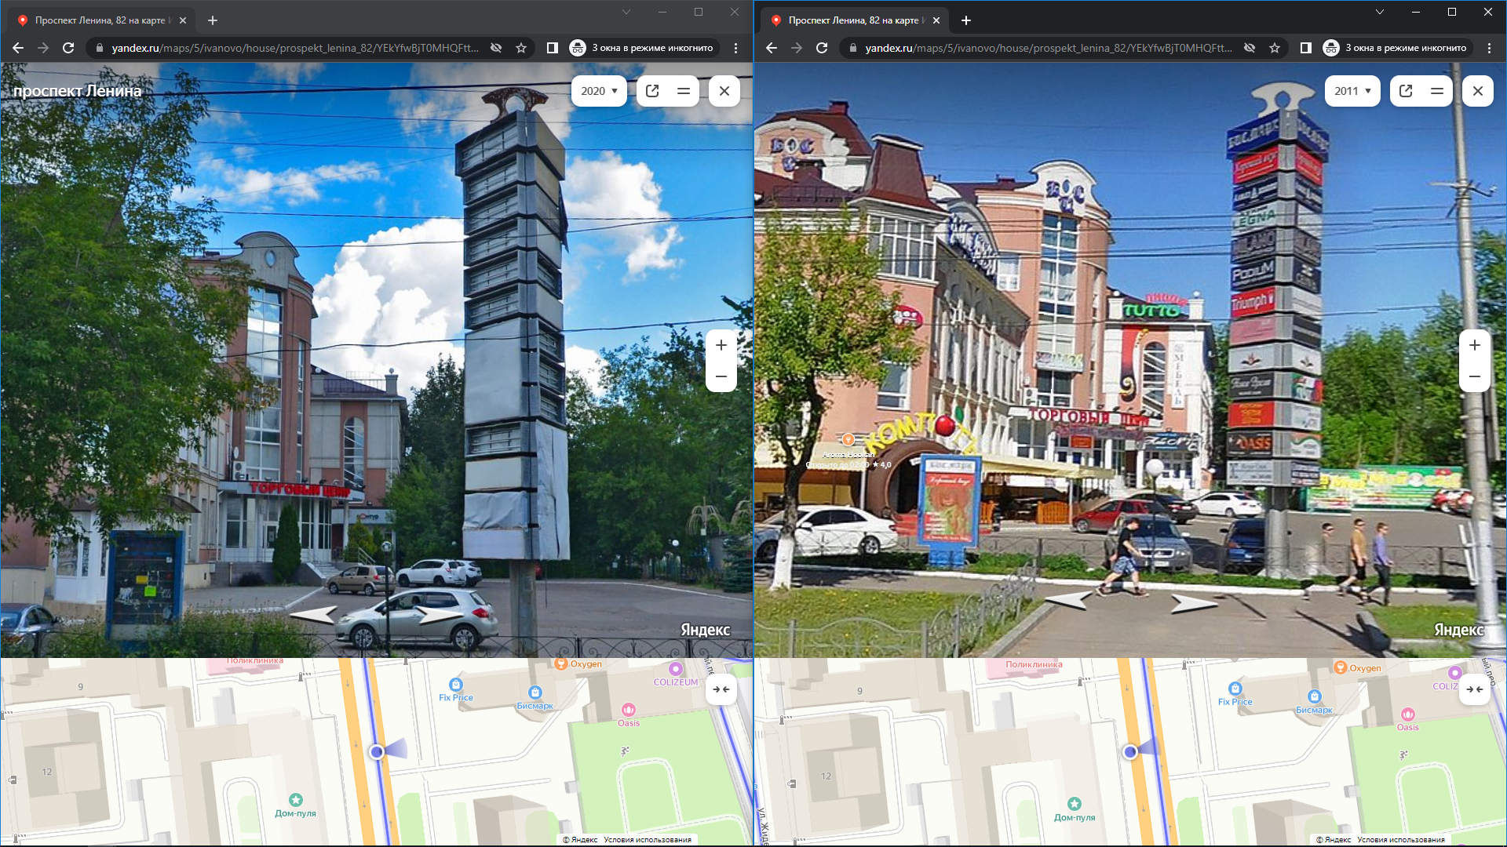
Task: Open side panel icon in left window
Action: pos(553,48)
